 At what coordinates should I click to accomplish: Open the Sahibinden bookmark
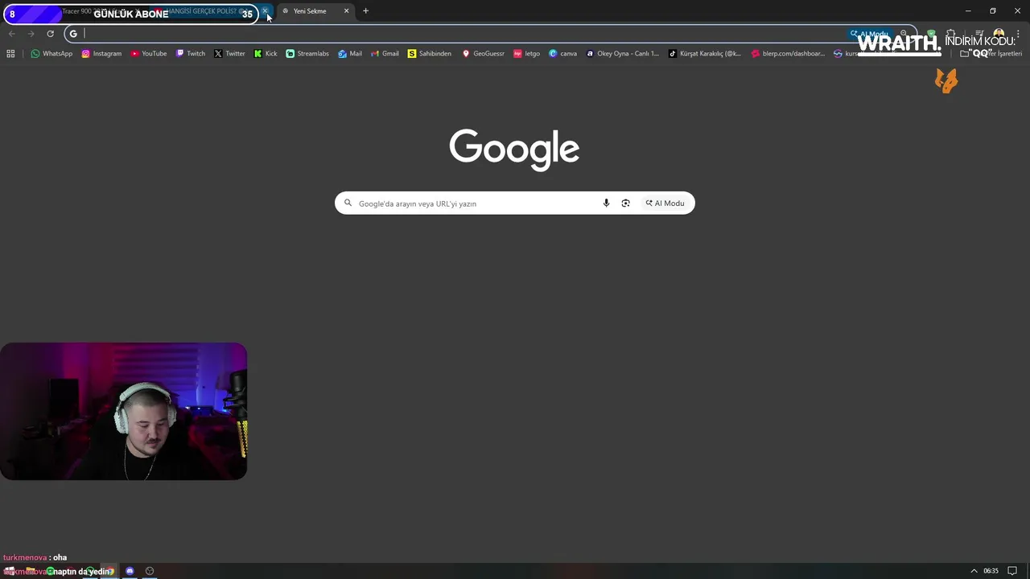click(x=430, y=54)
